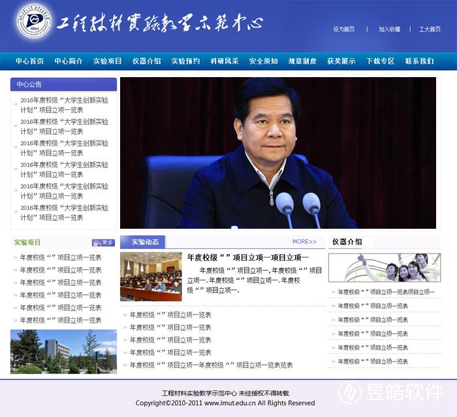Open the campus building photo

[x=63, y=351]
